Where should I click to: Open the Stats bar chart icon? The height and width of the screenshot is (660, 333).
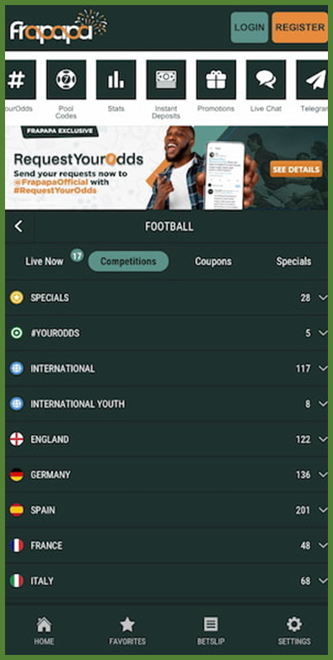[115, 79]
